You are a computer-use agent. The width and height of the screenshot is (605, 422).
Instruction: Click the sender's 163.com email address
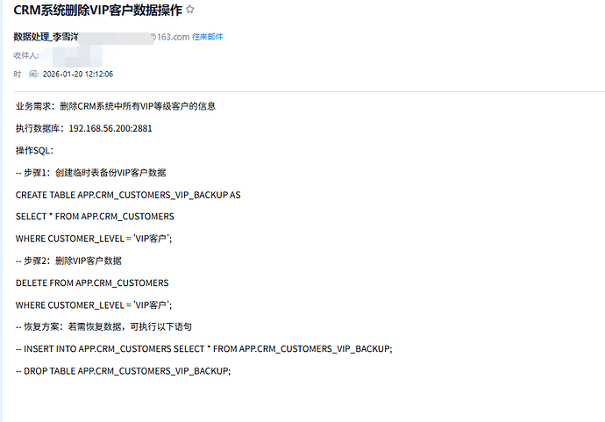(x=169, y=37)
